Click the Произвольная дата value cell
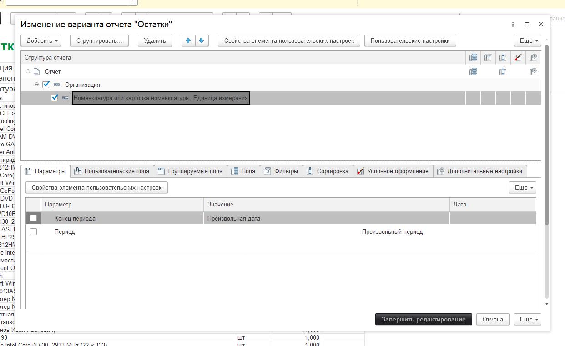565x346 pixels. coord(326,218)
